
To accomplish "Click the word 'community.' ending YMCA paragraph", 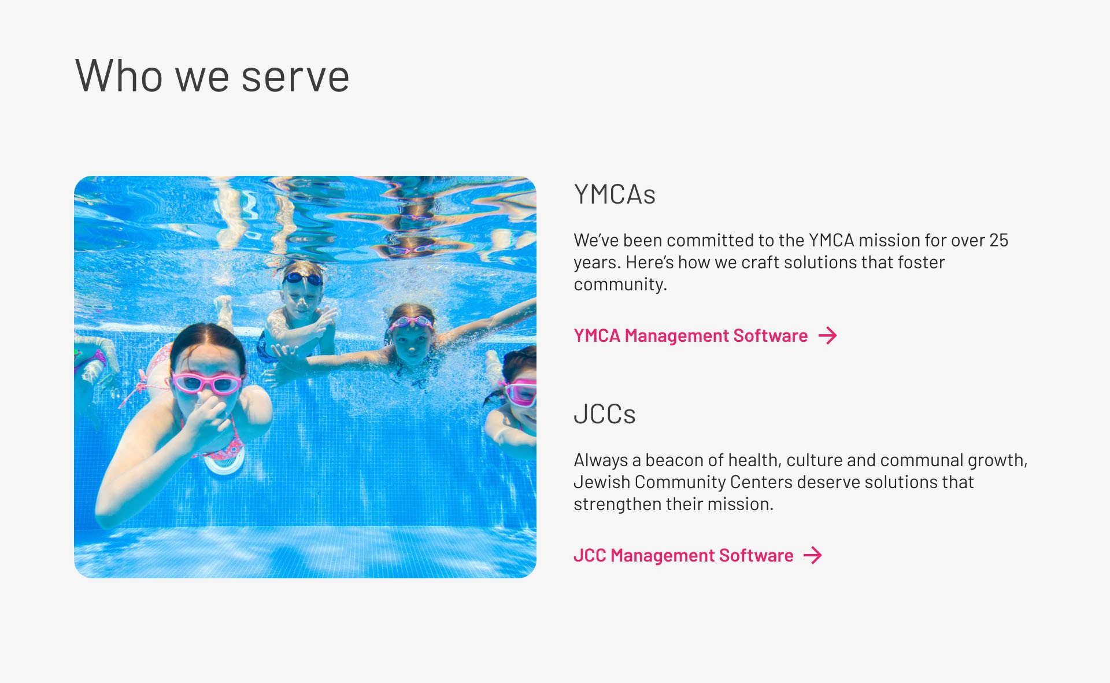I will 620,285.
